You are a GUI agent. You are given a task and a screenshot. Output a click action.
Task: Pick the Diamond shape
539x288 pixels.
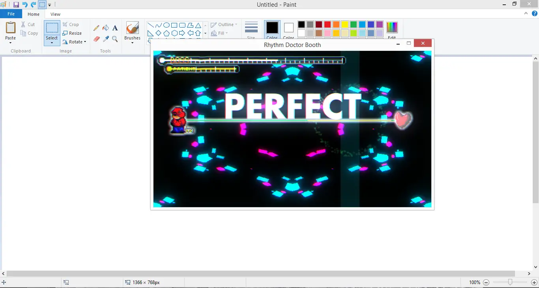(x=159, y=33)
